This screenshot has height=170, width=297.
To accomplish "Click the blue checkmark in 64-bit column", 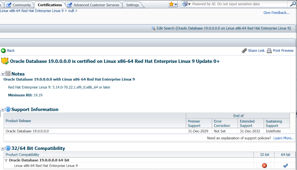I will click(x=285, y=166).
